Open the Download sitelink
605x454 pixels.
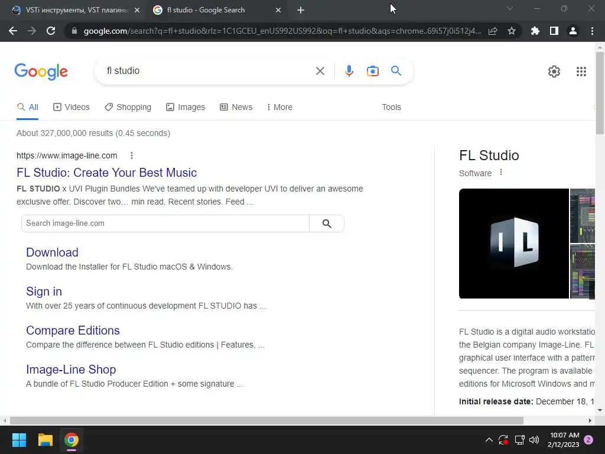coord(52,252)
